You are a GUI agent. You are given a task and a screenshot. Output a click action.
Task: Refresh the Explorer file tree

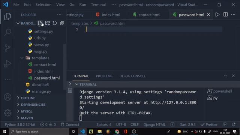tap(55, 23)
